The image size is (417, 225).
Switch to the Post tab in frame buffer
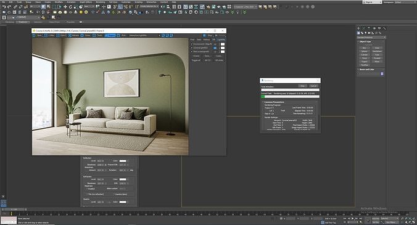click(192, 39)
